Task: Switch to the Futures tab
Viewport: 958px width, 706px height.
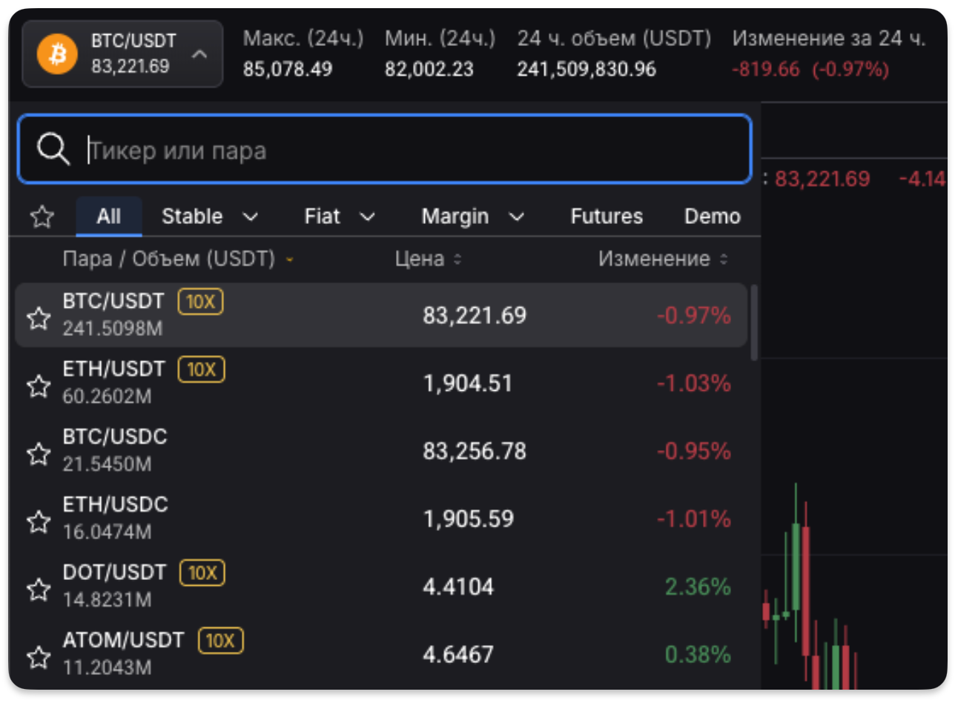Action: [606, 217]
